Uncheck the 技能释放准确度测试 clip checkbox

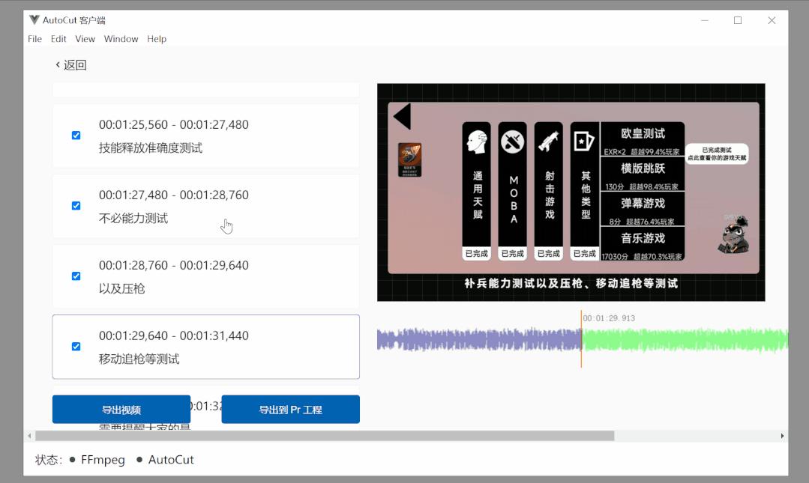click(x=76, y=136)
